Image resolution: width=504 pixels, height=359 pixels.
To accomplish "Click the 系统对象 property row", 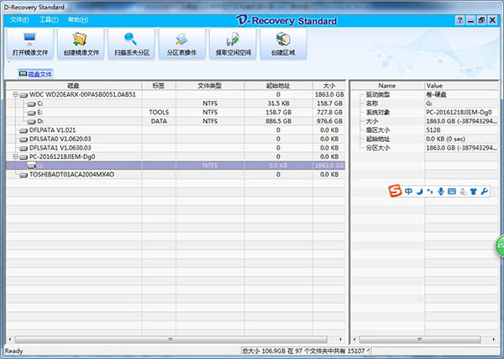I will coord(424,113).
